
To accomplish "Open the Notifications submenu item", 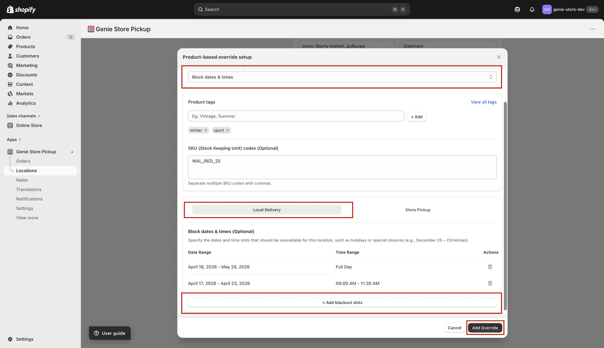I will point(29,199).
